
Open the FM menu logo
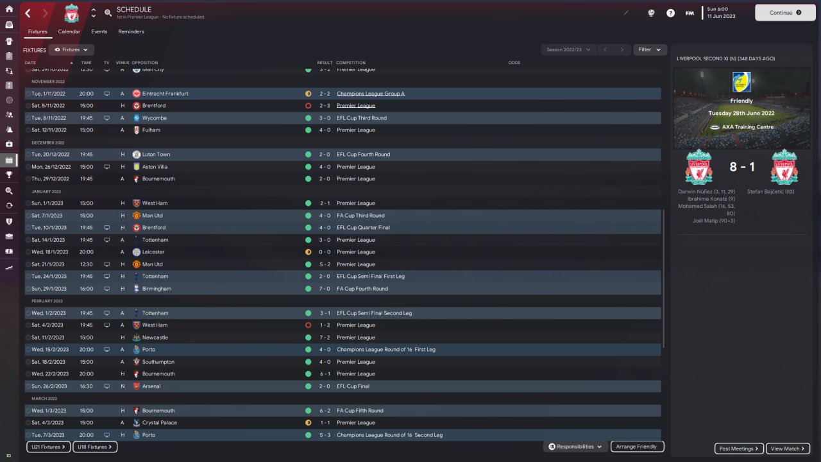click(x=690, y=13)
